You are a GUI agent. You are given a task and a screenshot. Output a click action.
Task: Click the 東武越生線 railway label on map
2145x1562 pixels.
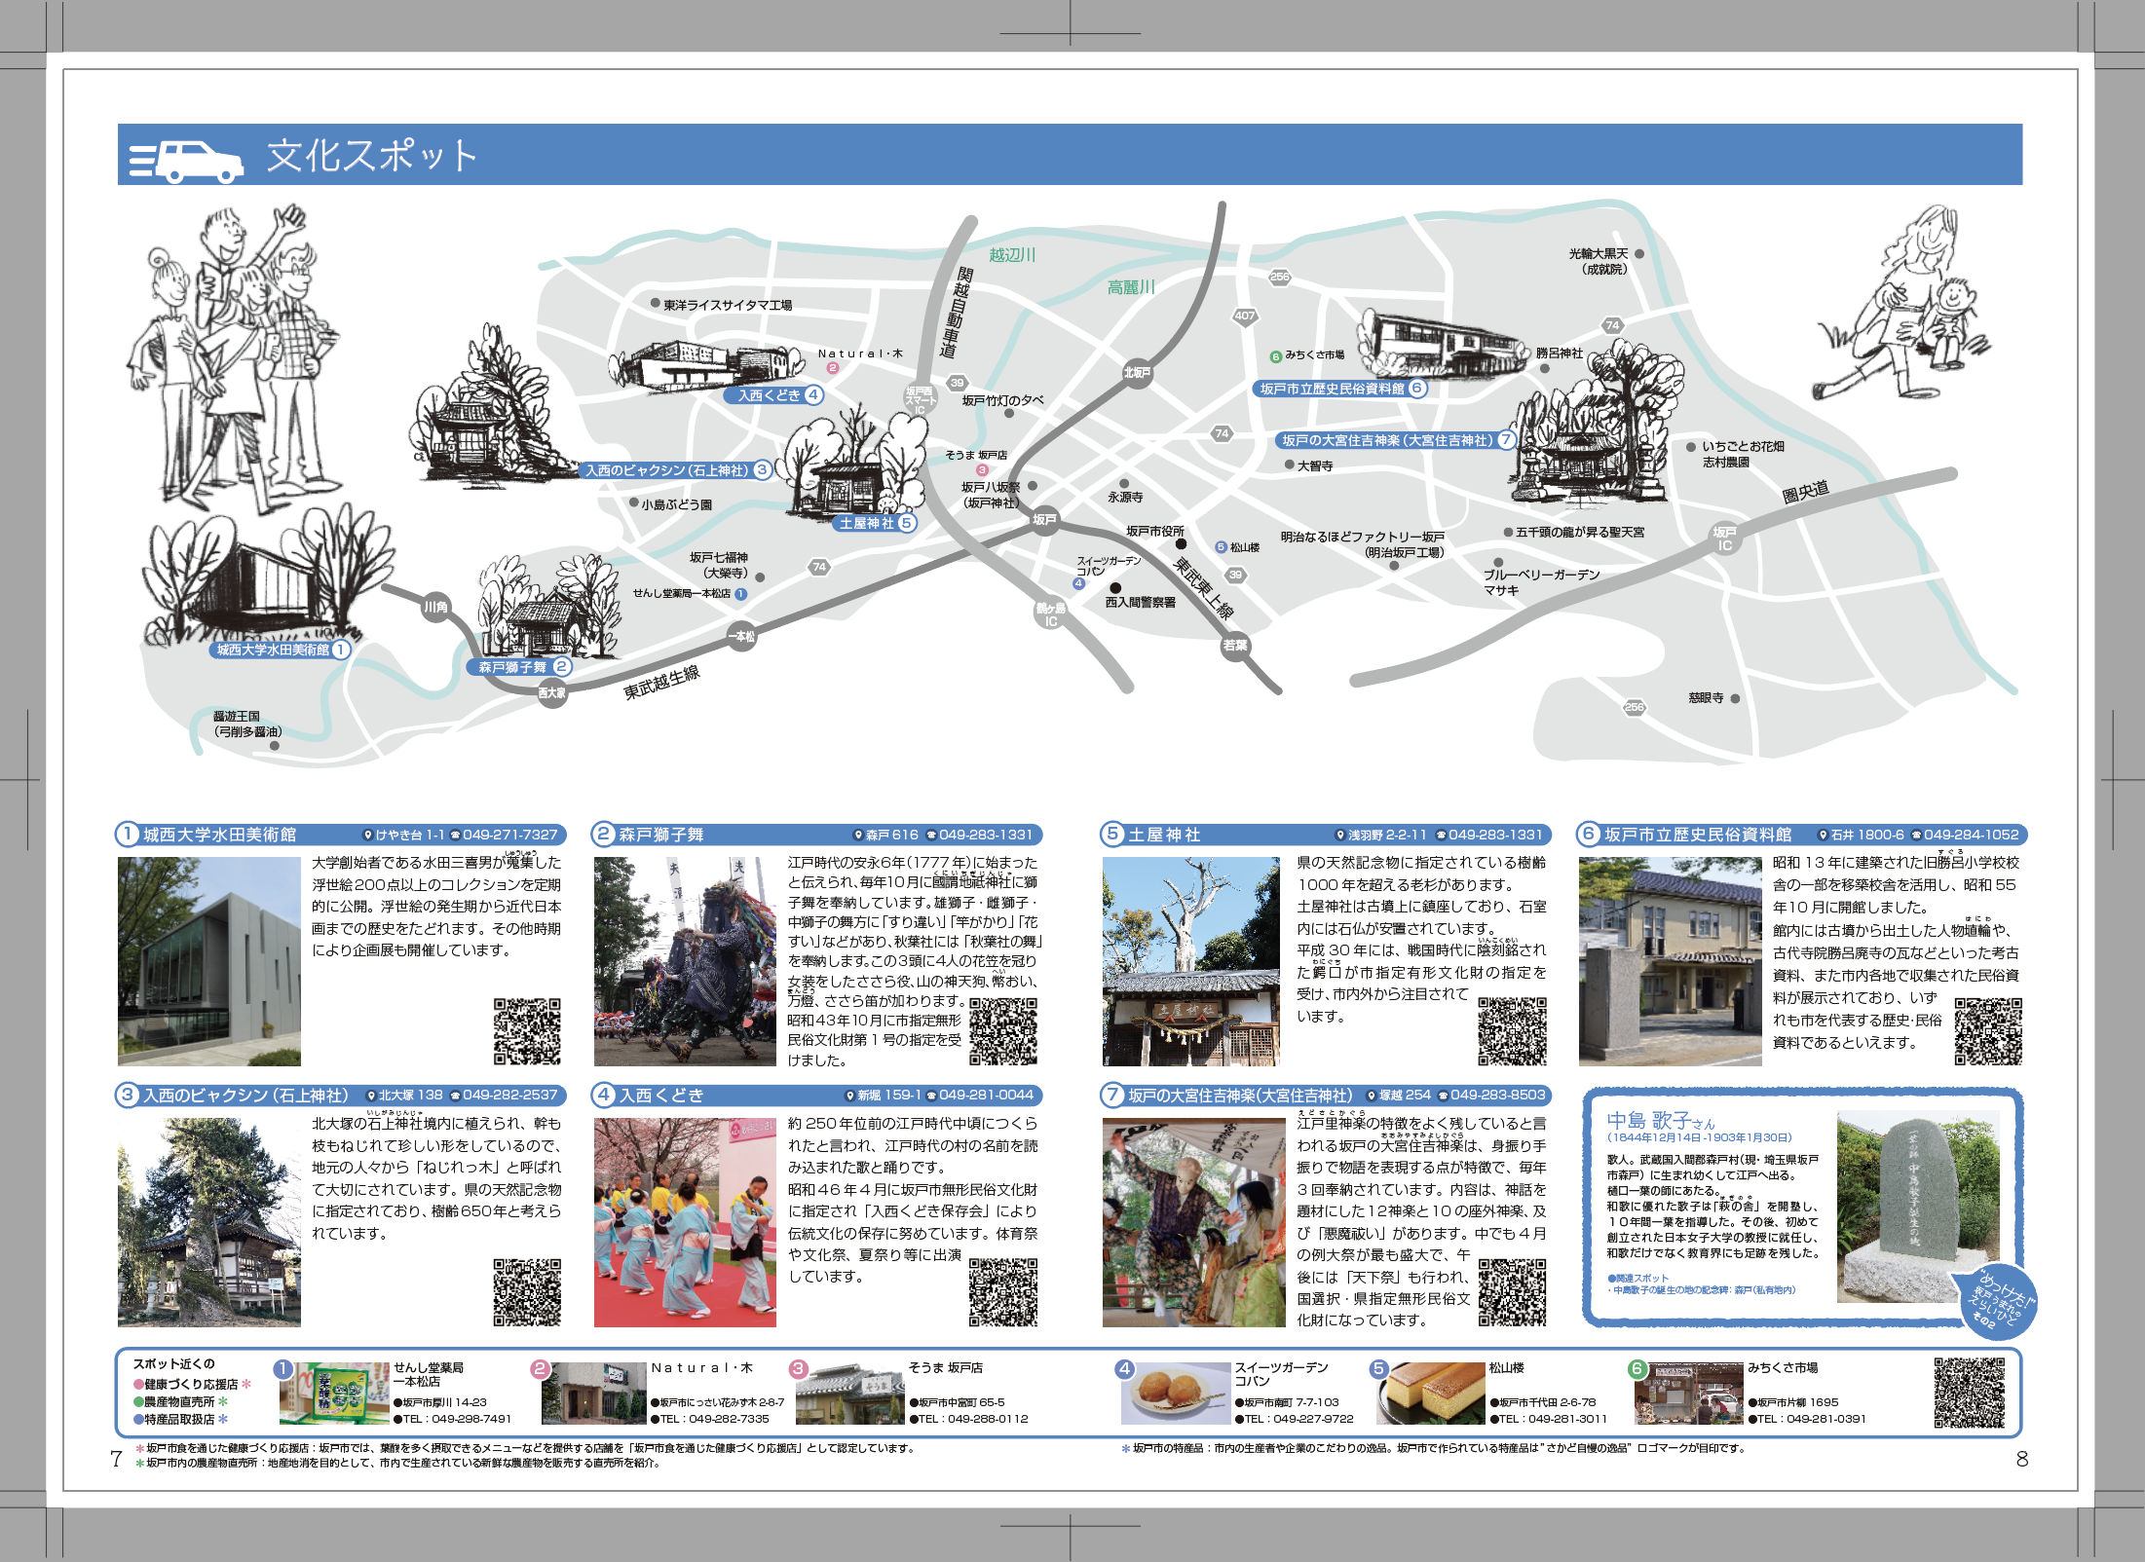[661, 683]
